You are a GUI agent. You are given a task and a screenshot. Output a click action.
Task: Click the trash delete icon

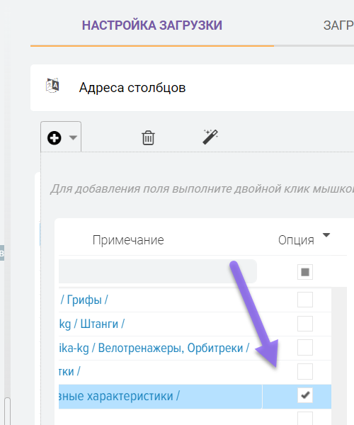click(x=148, y=137)
